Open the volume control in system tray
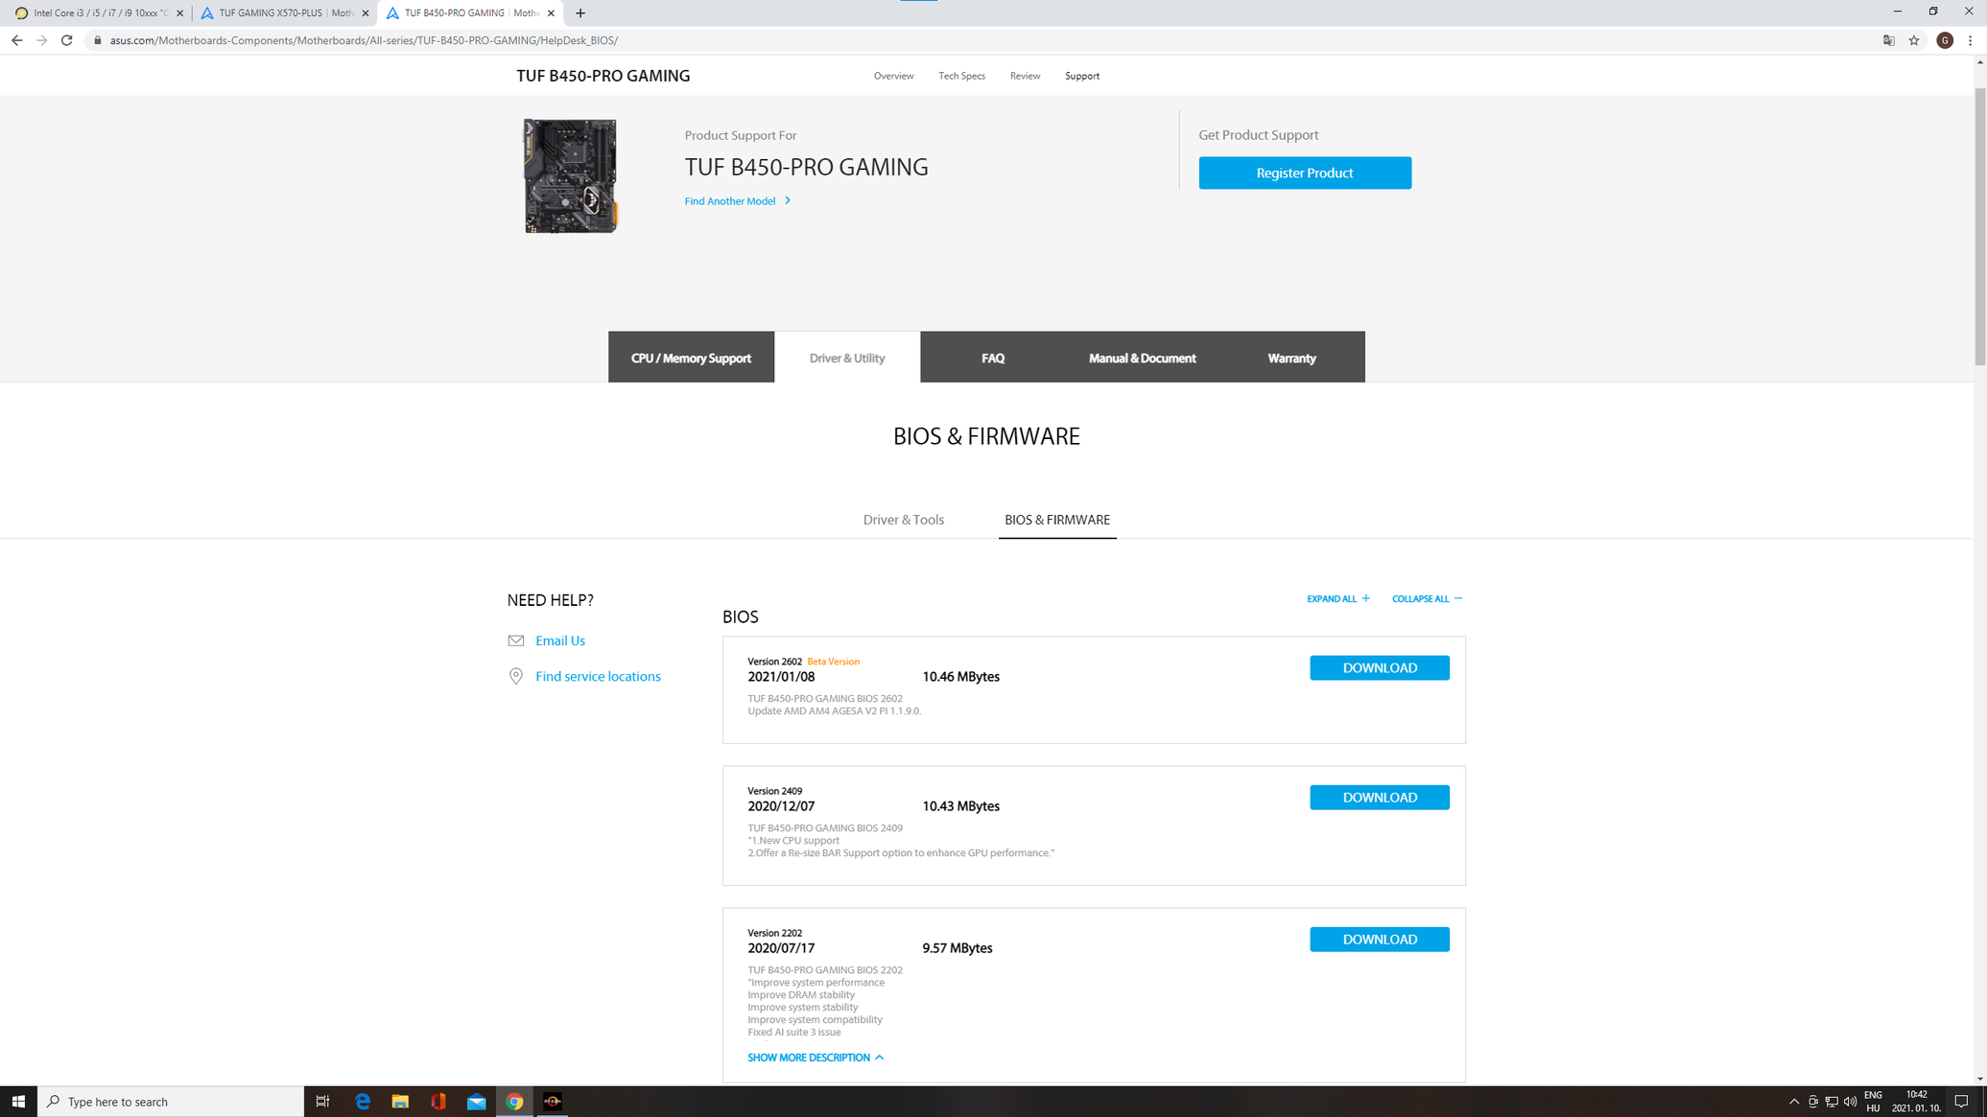This screenshot has width=1987, height=1117. point(1851,1102)
